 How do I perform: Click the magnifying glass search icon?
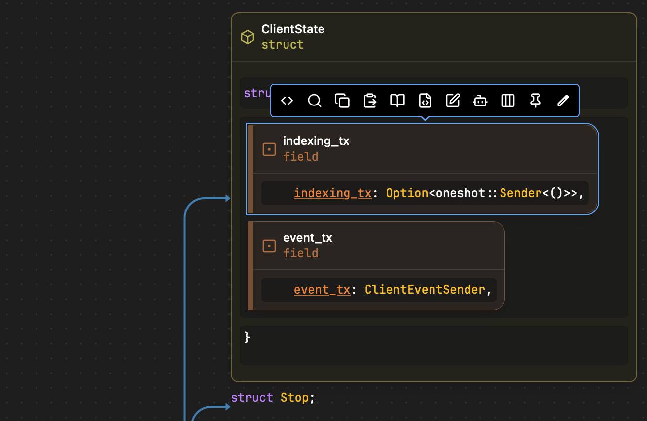315,101
